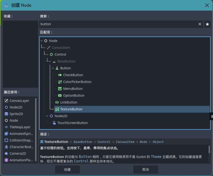This screenshot has height=176, width=213.
Task: Click the 创建 create button
Action: click(67, 170)
